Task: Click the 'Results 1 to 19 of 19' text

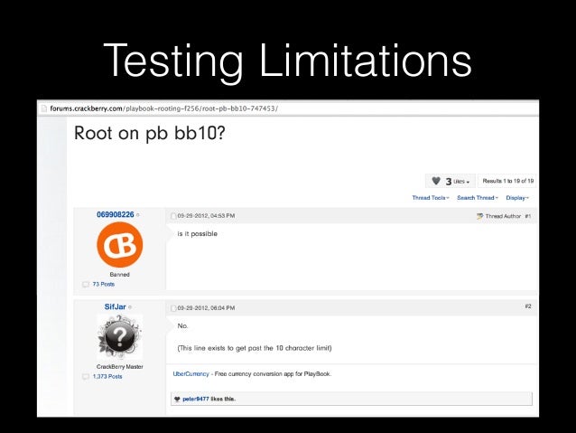Action: pos(508,181)
